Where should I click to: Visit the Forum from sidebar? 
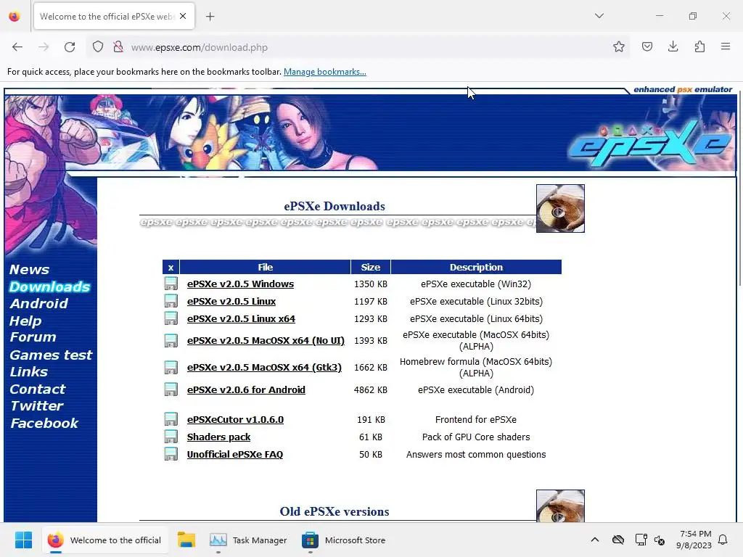click(33, 337)
